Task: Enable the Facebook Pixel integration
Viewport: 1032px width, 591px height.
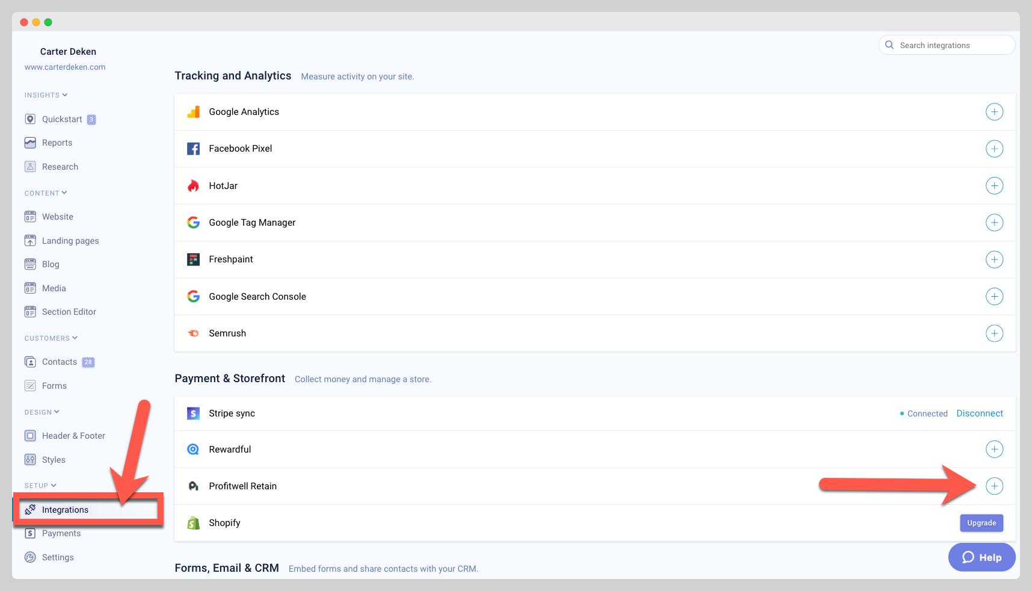Action: pyautogui.click(x=995, y=149)
